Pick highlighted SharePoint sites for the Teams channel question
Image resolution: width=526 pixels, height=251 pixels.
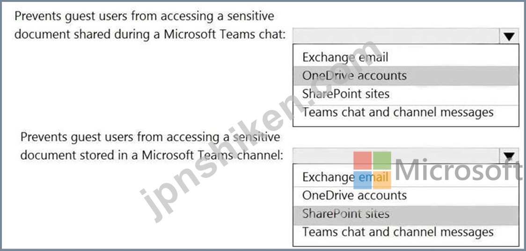click(x=406, y=214)
